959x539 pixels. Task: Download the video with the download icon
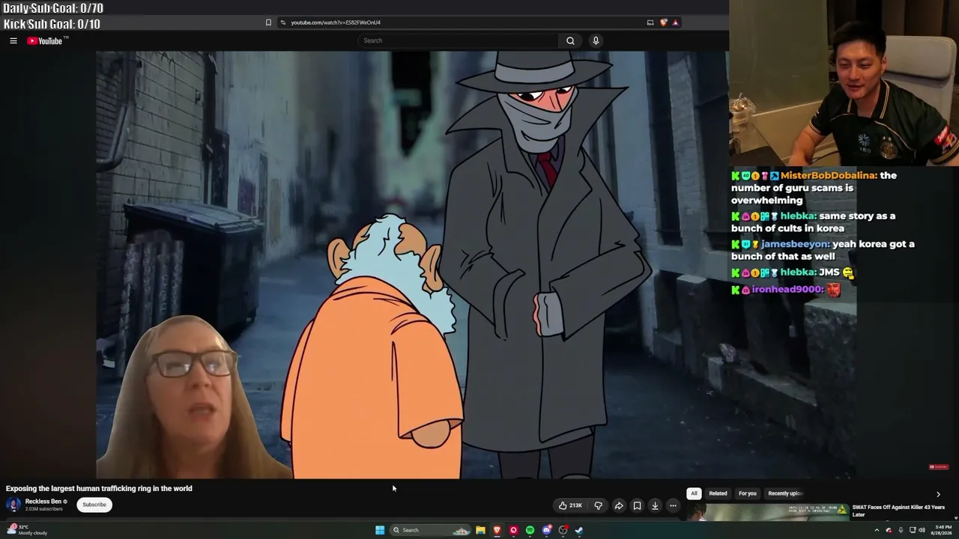(655, 505)
